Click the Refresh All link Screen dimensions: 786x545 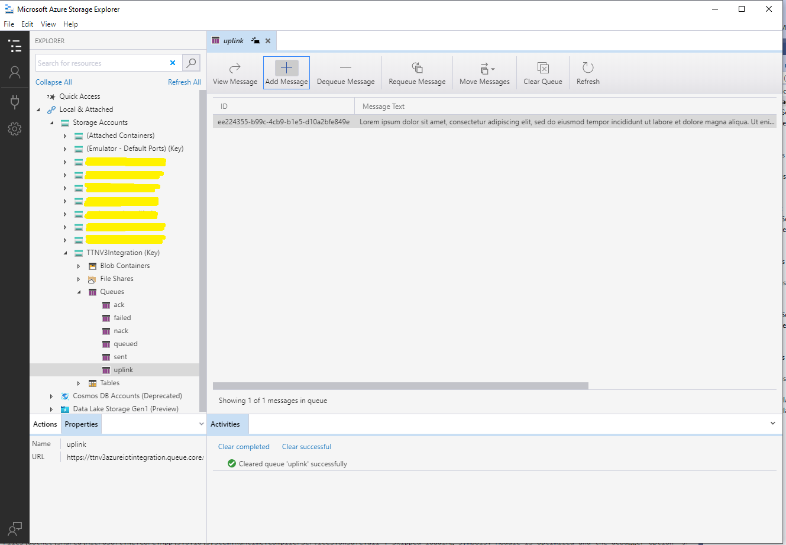184,82
